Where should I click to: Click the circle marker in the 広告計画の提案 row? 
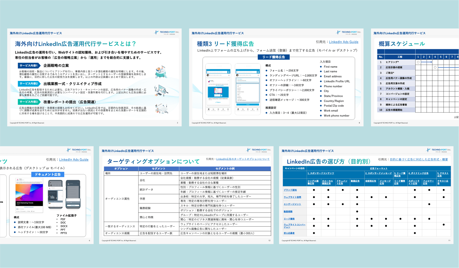(435, 67)
